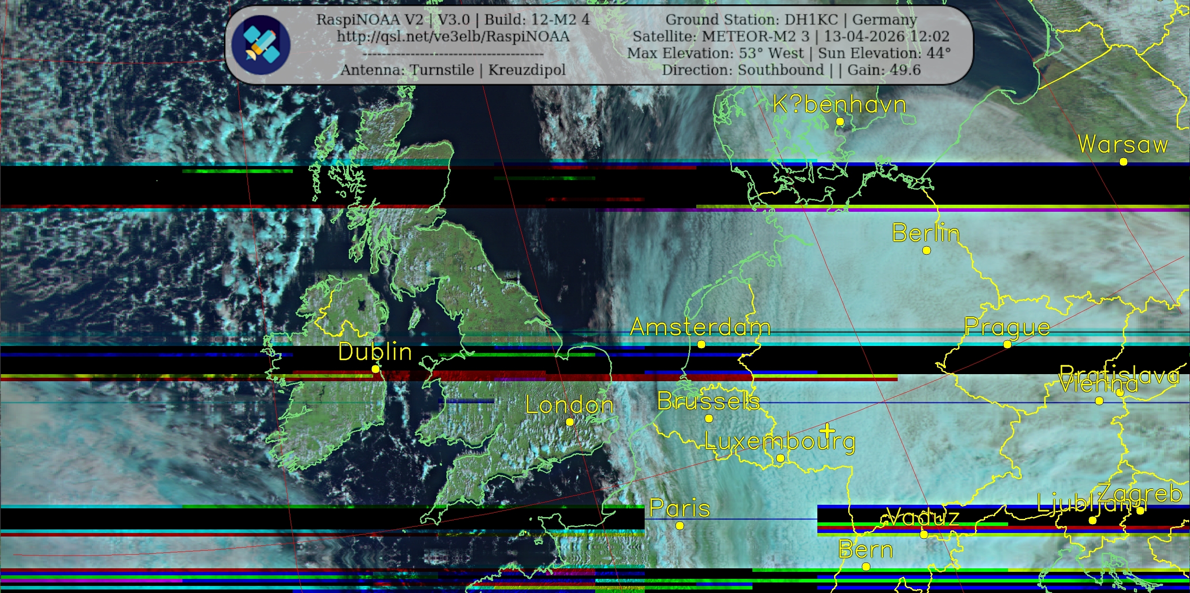The height and width of the screenshot is (593, 1190).
Task: Click the Luxembourg city label
Action: tap(780, 442)
